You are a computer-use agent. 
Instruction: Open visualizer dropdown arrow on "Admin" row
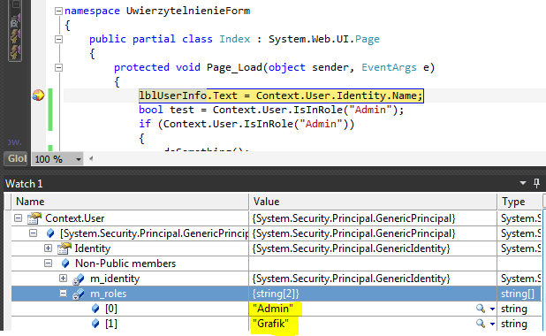(492, 309)
